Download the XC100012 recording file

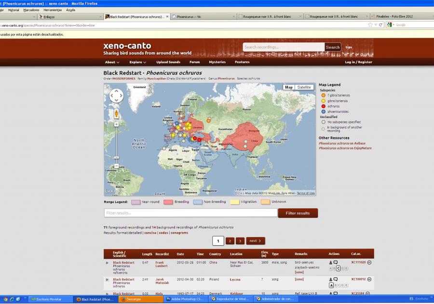330,279
